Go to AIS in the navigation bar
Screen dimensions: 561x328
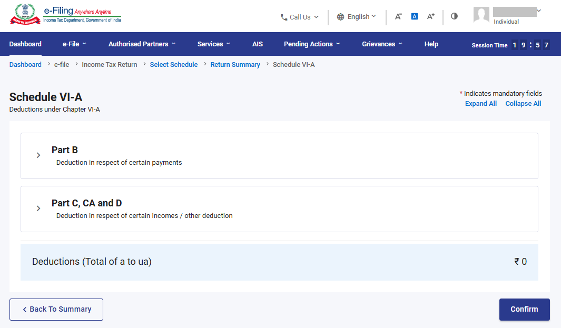tap(258, 44)
